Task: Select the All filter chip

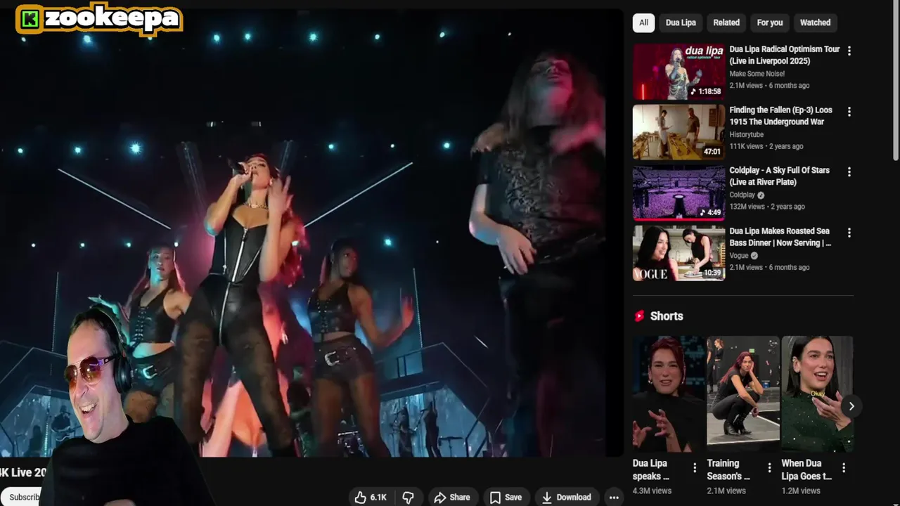Action: (643, 22)
